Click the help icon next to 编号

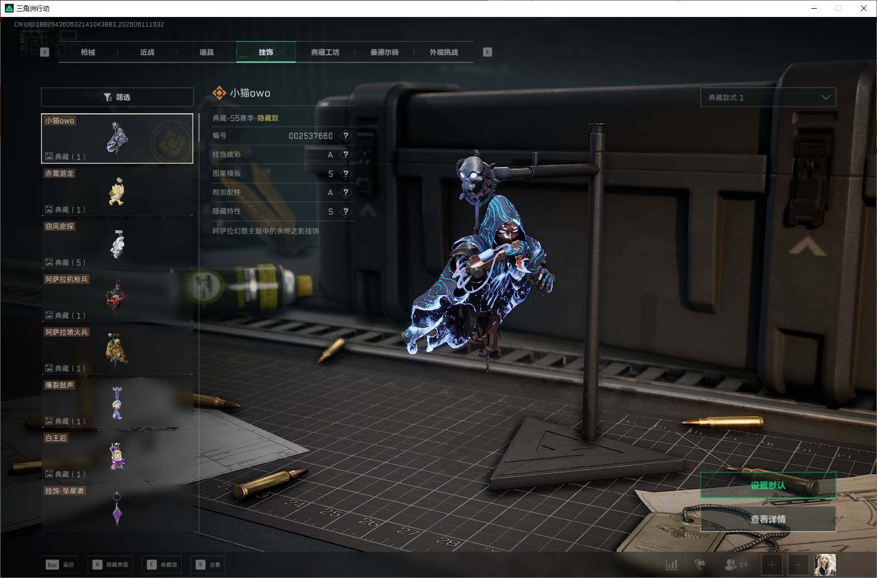345,136
